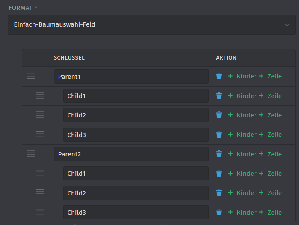Screen dimensions: 299x225
Task: Delete Child2 under Parent1 using trash icon
Action: pyautogui.click(x=219, y=115)
